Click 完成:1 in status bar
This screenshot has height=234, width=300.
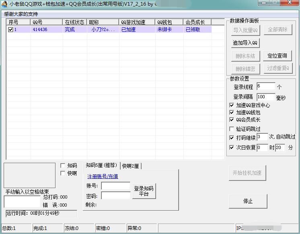(x=47, y=228)
